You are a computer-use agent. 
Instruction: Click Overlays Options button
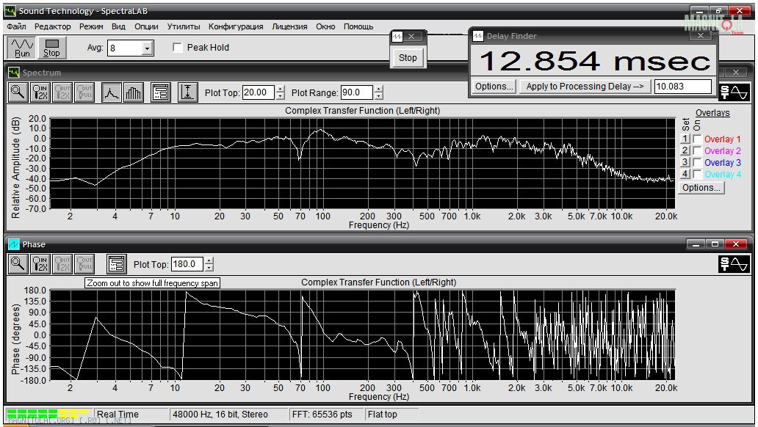point(701,187)
